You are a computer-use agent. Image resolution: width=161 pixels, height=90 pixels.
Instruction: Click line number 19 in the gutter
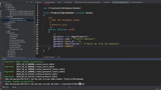37,46
